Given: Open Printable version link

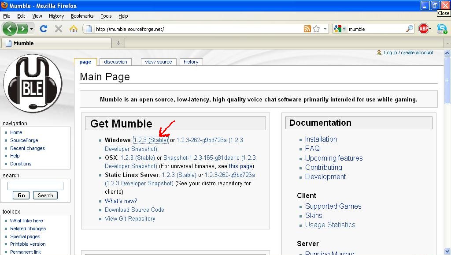Looking at the screenshot, I should tap(28, 244).
